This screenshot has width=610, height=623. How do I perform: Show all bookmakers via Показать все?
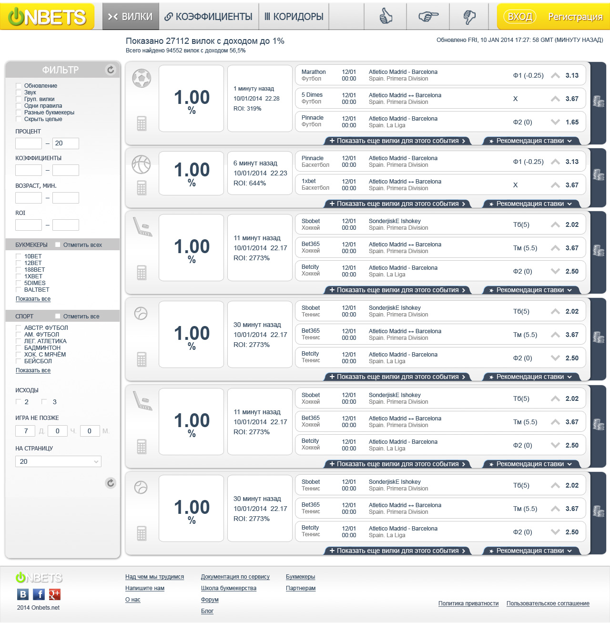coord(33,299)
